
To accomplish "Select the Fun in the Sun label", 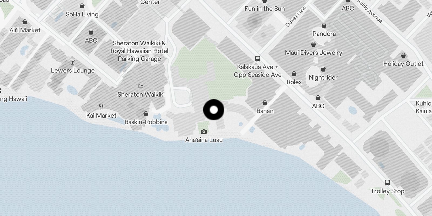I will 265,9.
